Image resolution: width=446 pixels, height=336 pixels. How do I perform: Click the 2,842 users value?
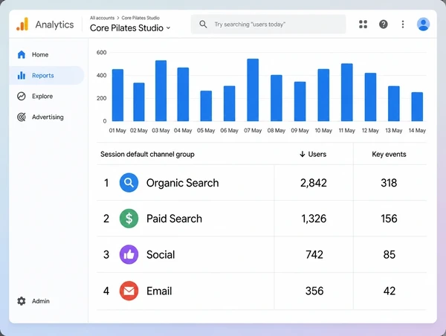tap(314, 183)
